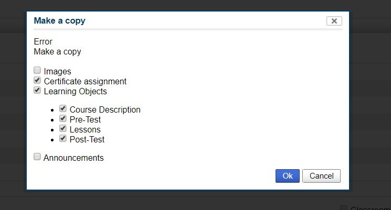Image resolution: width=391 pixels, height=210 pixels.
Task: Uncheck the Certificate assignment checkbox
Action: (37, 81)
